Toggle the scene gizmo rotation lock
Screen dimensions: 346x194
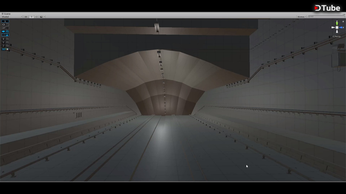(343, 22)
